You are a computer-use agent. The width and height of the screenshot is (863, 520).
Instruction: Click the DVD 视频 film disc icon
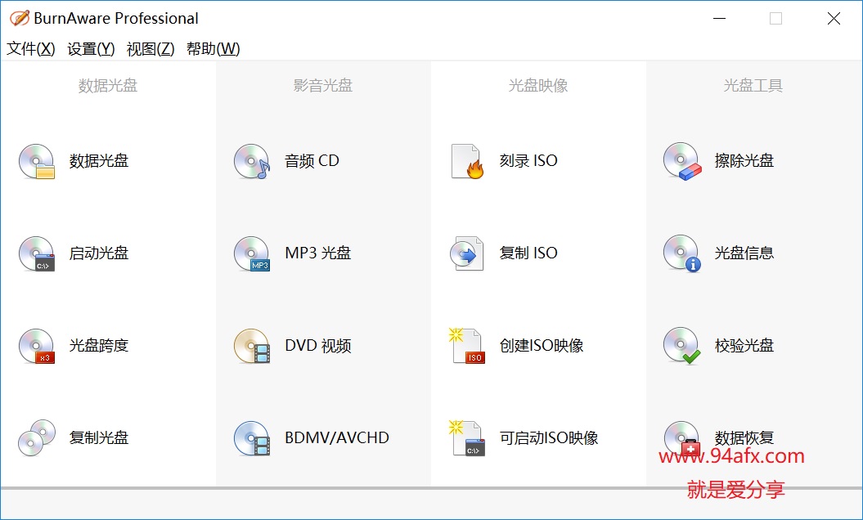coord(251,346)
